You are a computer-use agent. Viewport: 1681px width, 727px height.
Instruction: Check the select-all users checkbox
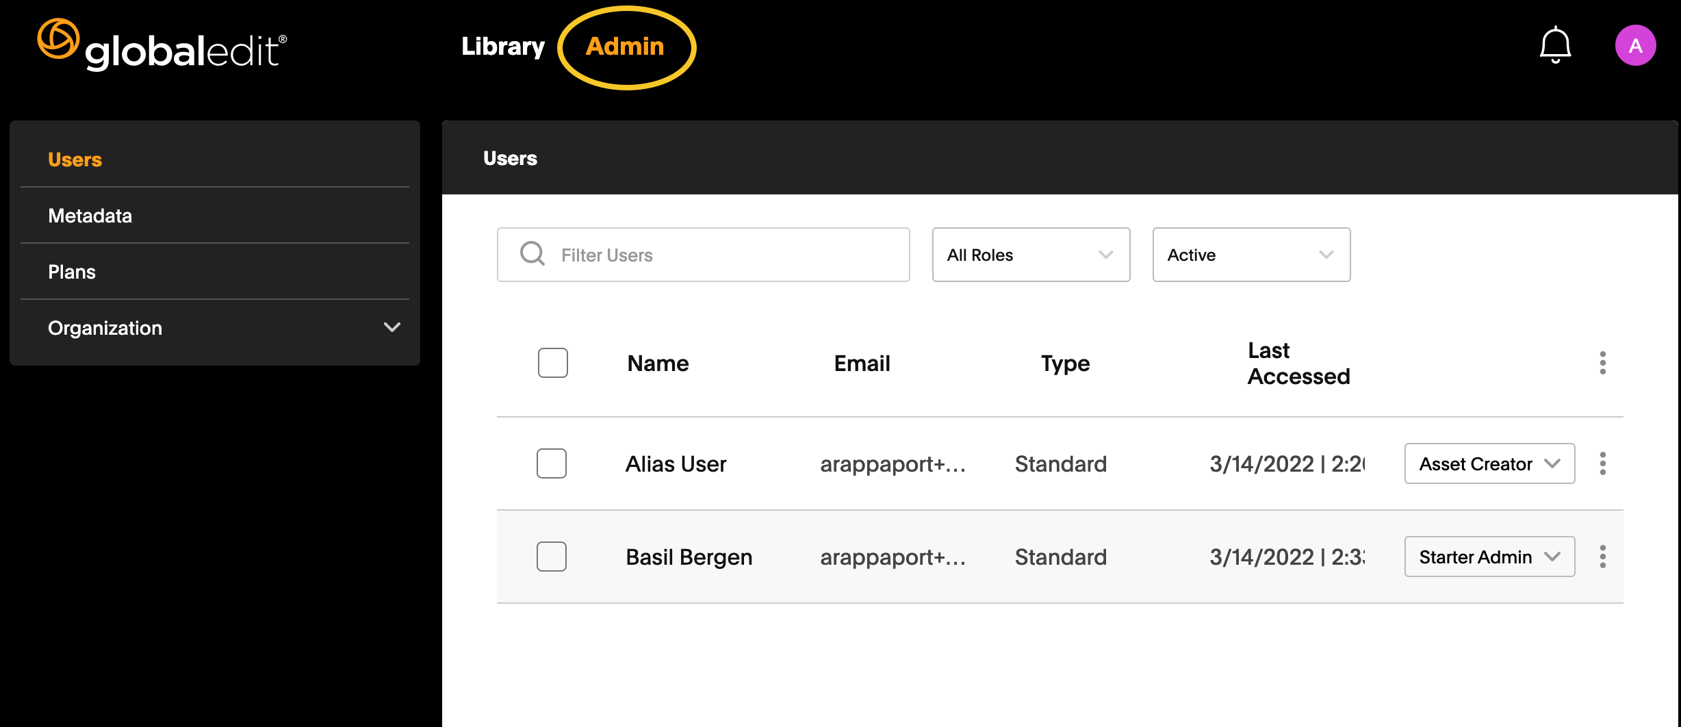tap(552, 363)
